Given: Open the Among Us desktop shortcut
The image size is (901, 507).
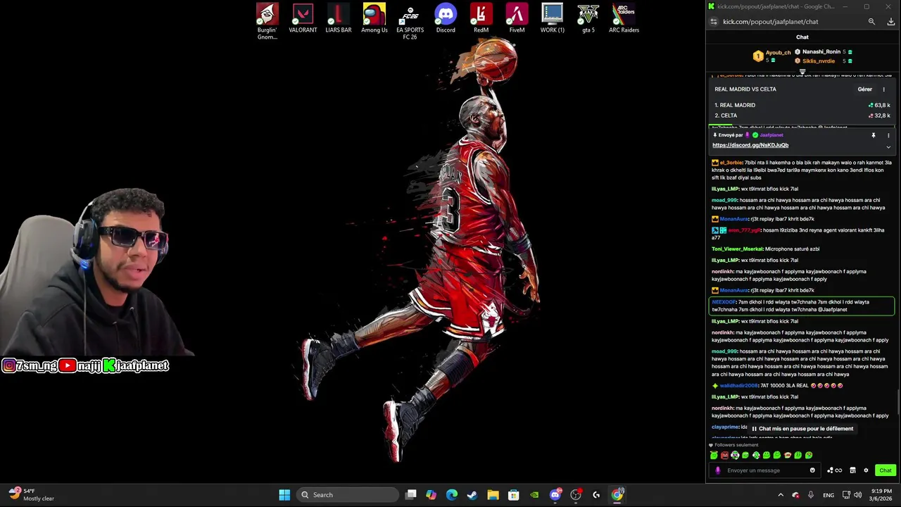Looking at the screenshot, I should click(x=374, y=18).
